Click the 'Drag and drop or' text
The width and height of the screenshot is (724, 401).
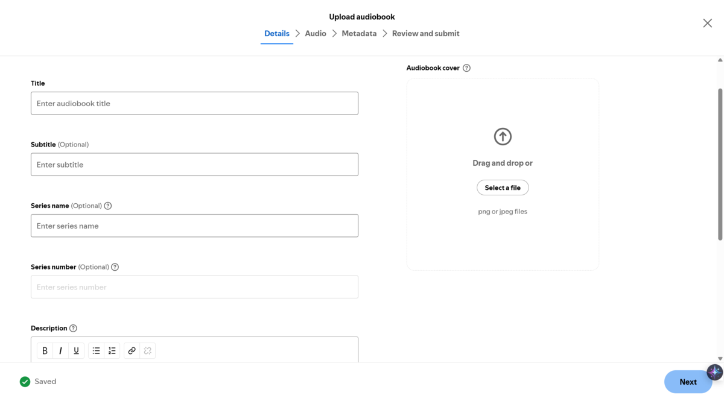(503, 163)
